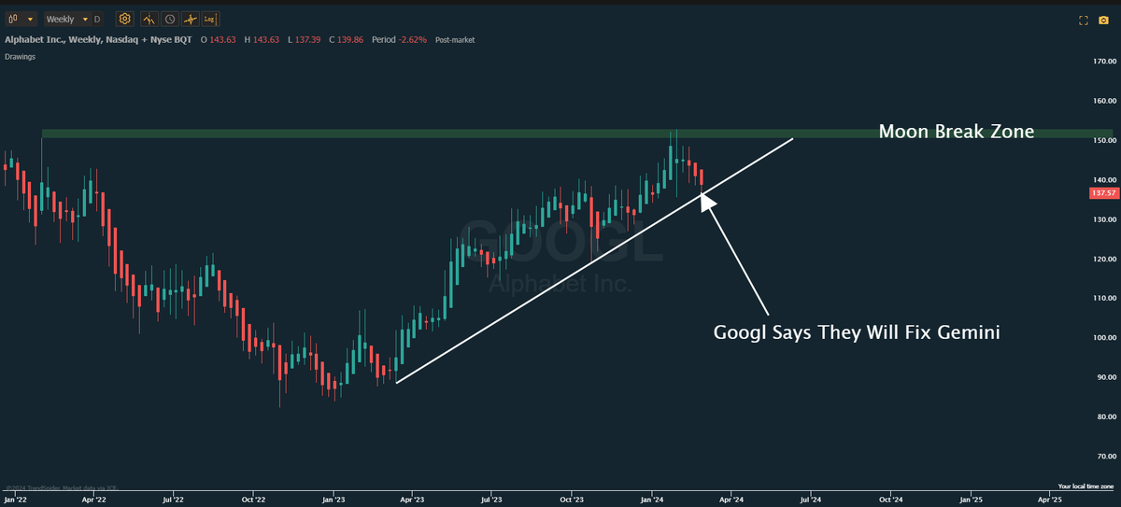Open the indicators icon in toolbar
This screenshot has height=507, width=1121.
point(148,19)
